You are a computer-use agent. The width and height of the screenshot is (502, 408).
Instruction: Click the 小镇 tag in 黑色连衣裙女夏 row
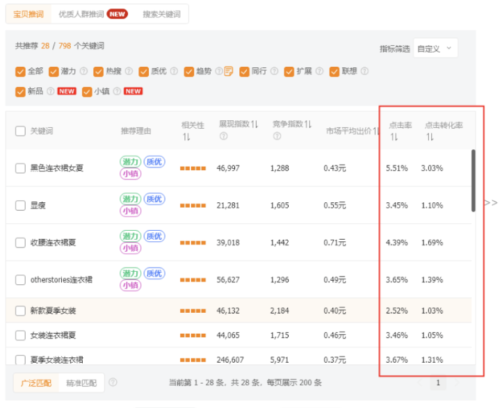(x=130, y=174)
